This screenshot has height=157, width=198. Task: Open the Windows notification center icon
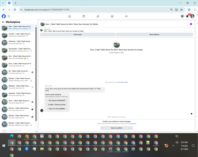193,146
